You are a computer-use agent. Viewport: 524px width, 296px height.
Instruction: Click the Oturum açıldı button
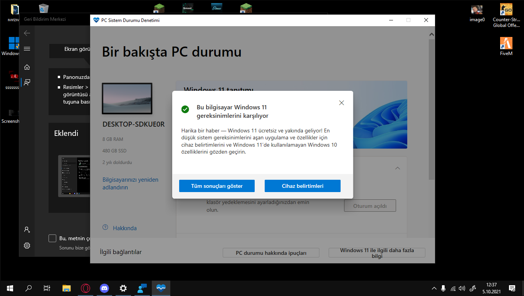(x=370, y=206)
